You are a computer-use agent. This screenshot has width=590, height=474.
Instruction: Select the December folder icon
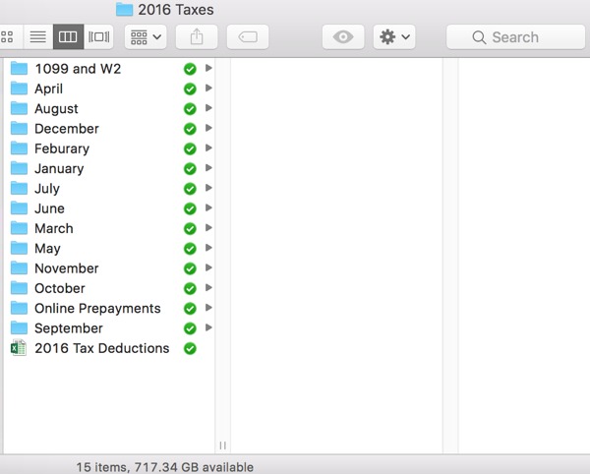[x=19, y=128]
